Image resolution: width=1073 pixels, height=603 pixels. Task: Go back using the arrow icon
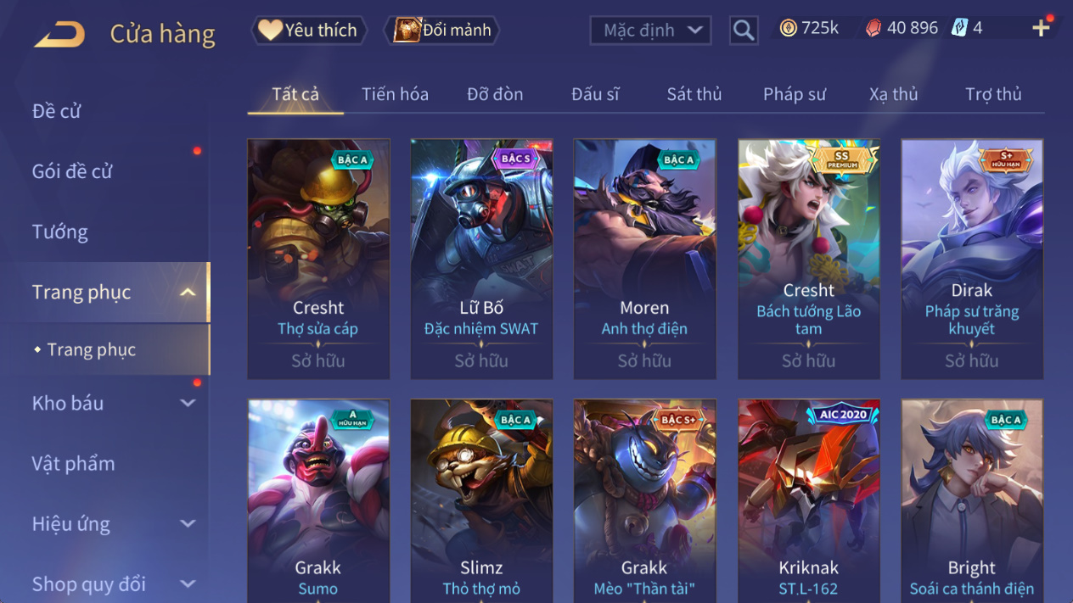coord(59,34)
